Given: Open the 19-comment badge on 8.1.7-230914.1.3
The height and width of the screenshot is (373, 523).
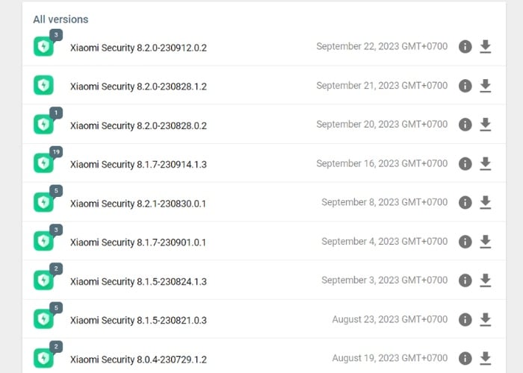Looking at the screenshot, I should coord(56,151).
